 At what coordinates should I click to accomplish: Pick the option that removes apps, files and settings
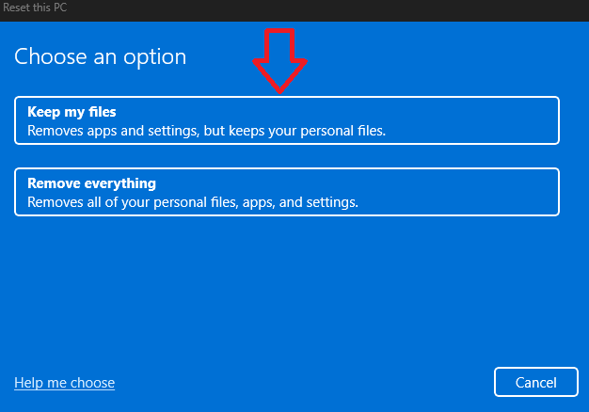(x=287, y=192)
